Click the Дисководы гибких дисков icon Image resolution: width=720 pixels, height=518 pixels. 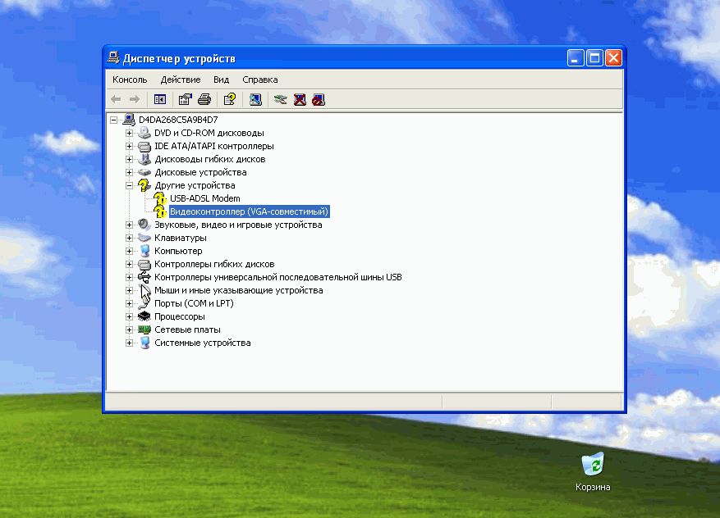[x=144, y=159]
